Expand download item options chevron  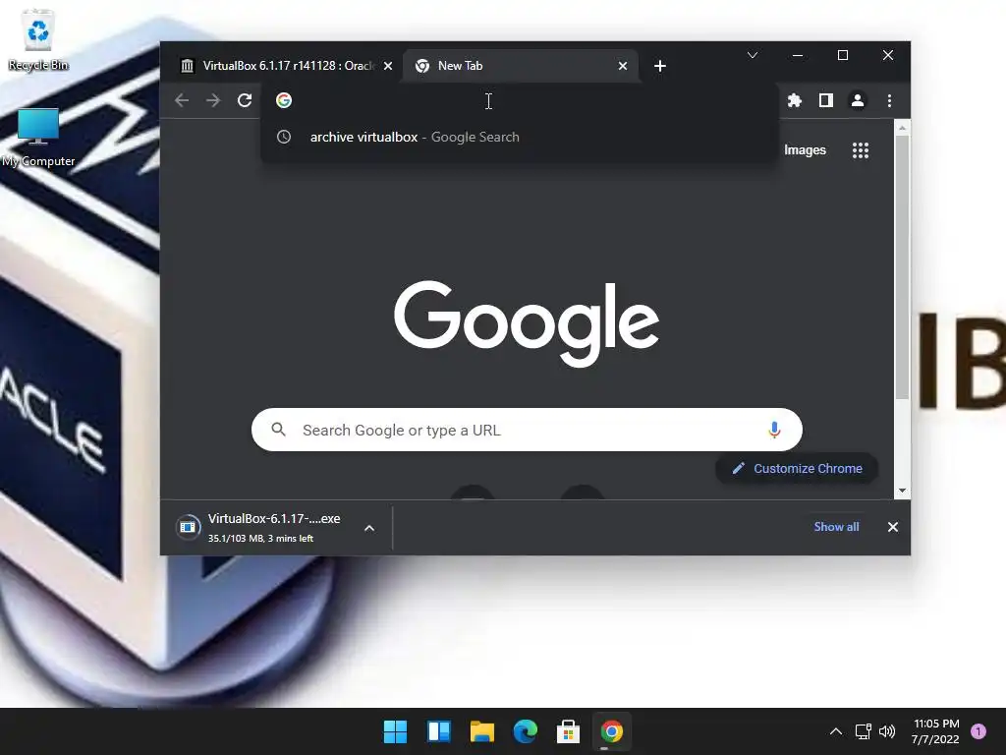369,528
